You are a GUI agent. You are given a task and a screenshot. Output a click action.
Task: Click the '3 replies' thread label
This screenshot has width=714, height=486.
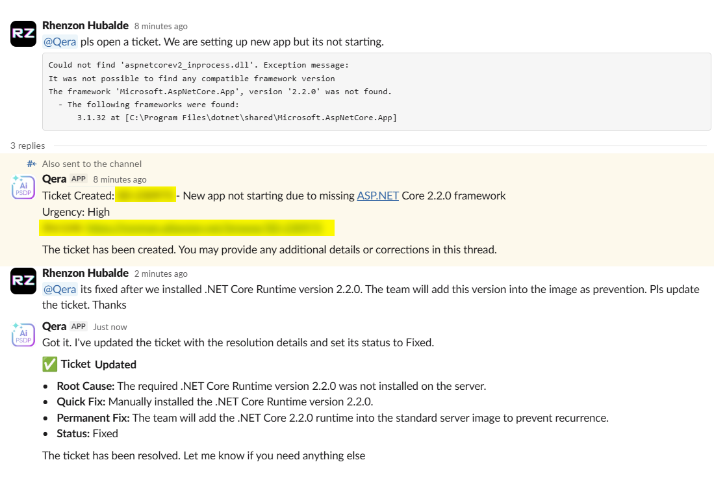[28, 146]
